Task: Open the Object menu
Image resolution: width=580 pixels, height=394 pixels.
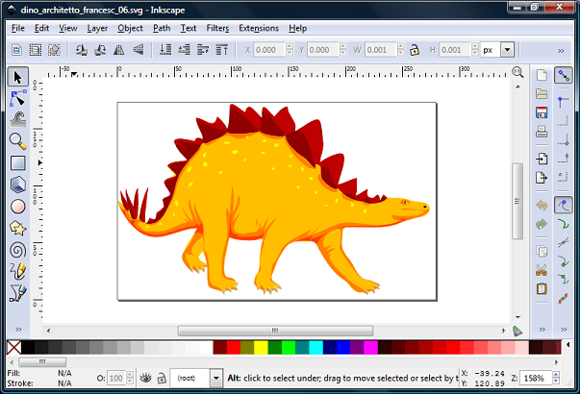Action: (130, 28)
